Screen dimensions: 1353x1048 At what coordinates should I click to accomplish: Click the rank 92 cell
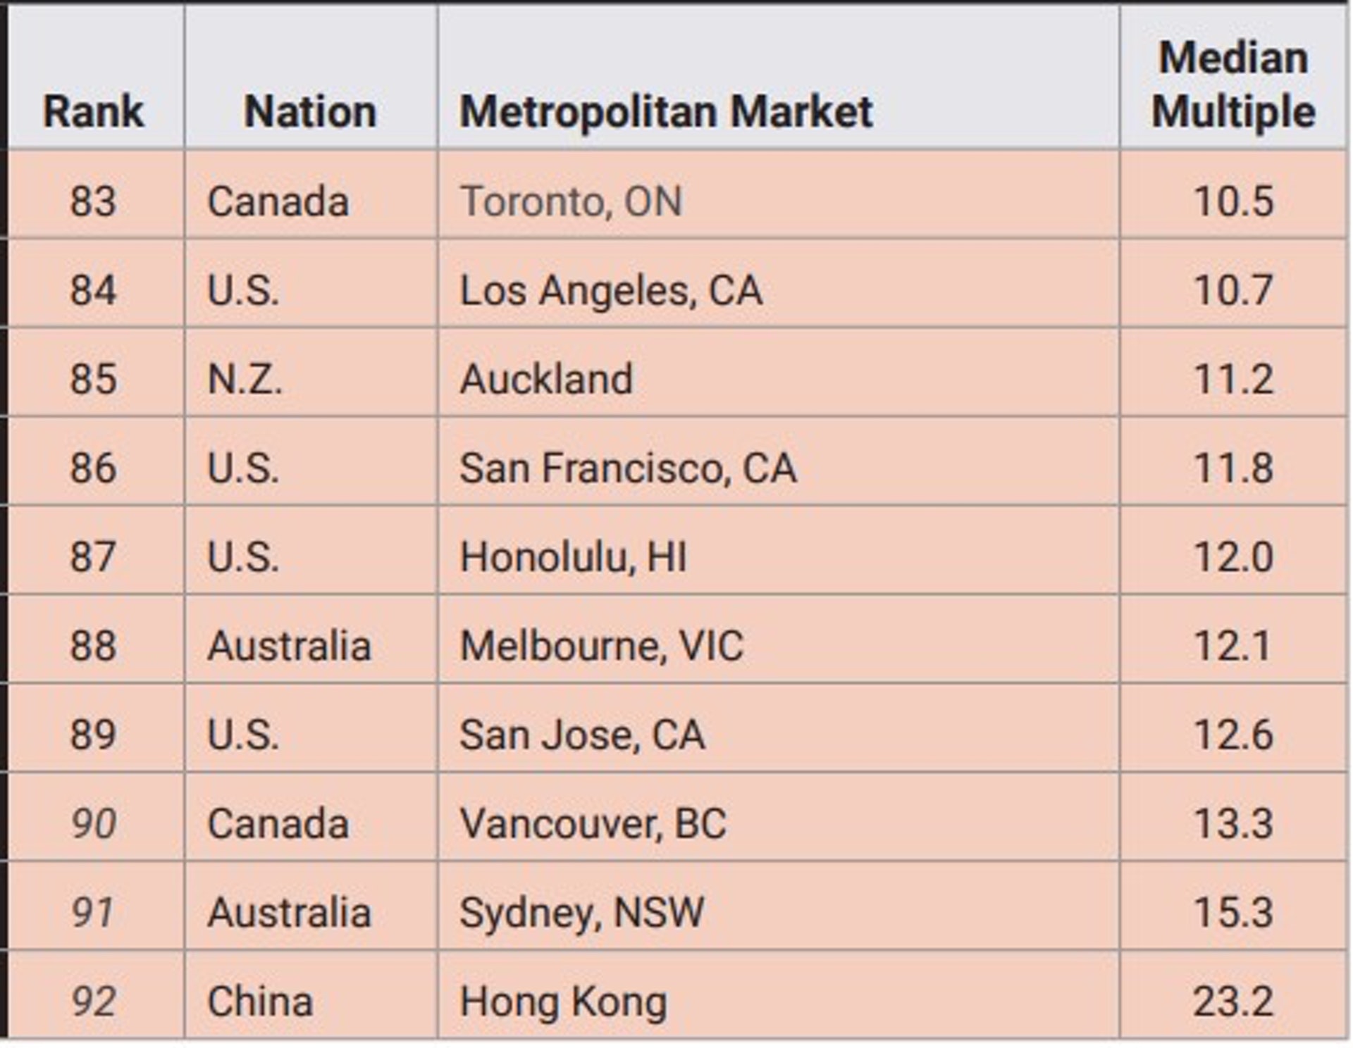point(93,1001)
